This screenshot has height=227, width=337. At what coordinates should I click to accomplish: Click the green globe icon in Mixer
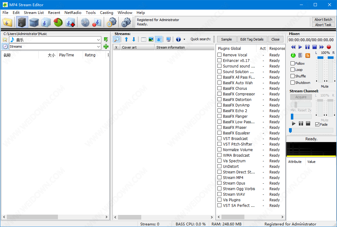tap(293, 55)
